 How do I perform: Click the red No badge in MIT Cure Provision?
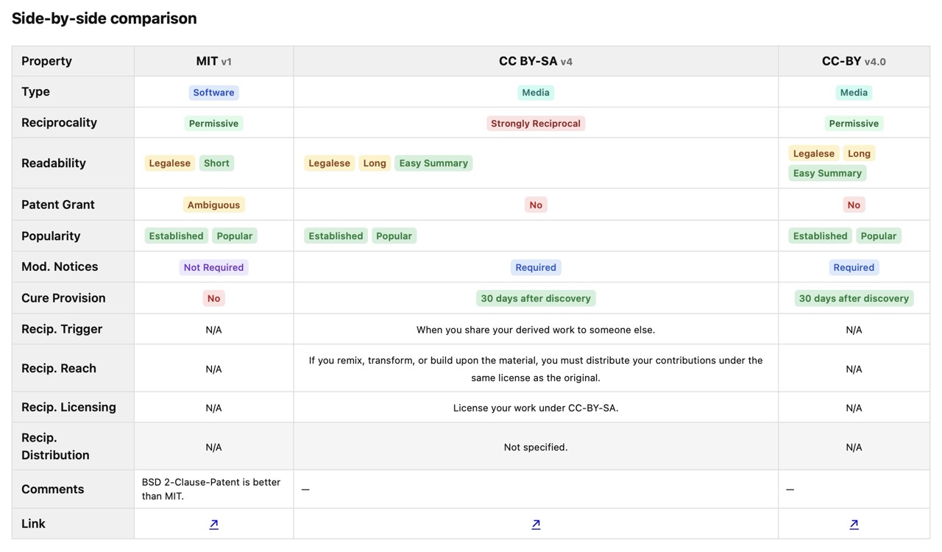tap(213, 298)
